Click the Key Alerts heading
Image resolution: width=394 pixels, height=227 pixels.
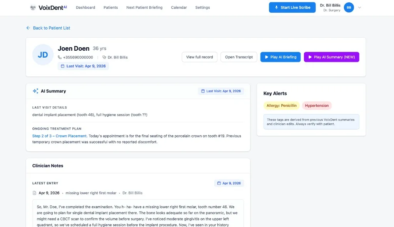[x=275, y=93]
